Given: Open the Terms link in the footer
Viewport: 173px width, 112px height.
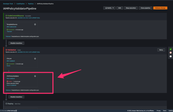Looking at the screenshot, I should pyautogui.click(x=165, y=111).
